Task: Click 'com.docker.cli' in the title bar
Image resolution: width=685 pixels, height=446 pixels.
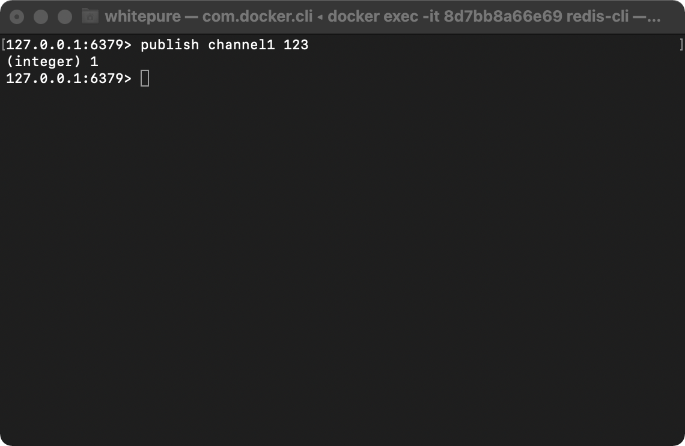Action: (x=257, y=17)
